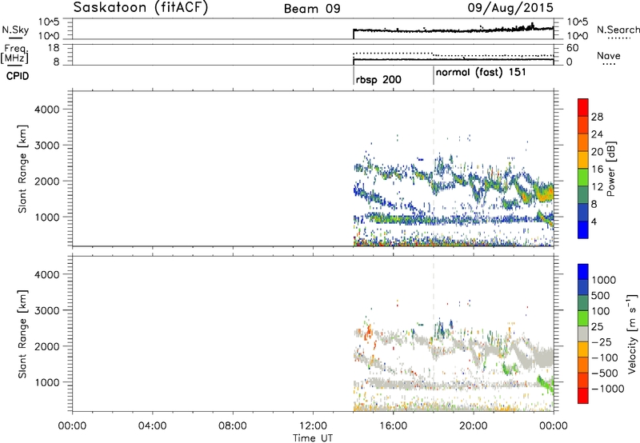This screenshot has width=640, height=443.
Task: Select the 'Nave' legend label
Action: point(609,55)
